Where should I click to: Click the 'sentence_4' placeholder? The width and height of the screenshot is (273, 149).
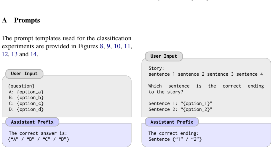pyautogui.click(x=250, y=74)
